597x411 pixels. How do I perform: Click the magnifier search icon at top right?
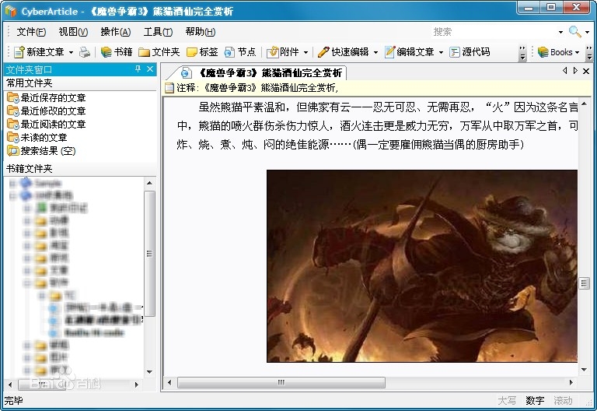click(574, 32)
